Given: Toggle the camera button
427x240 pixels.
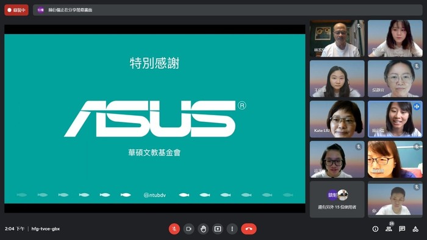Looking at the screenshot, I should [188, 229].
